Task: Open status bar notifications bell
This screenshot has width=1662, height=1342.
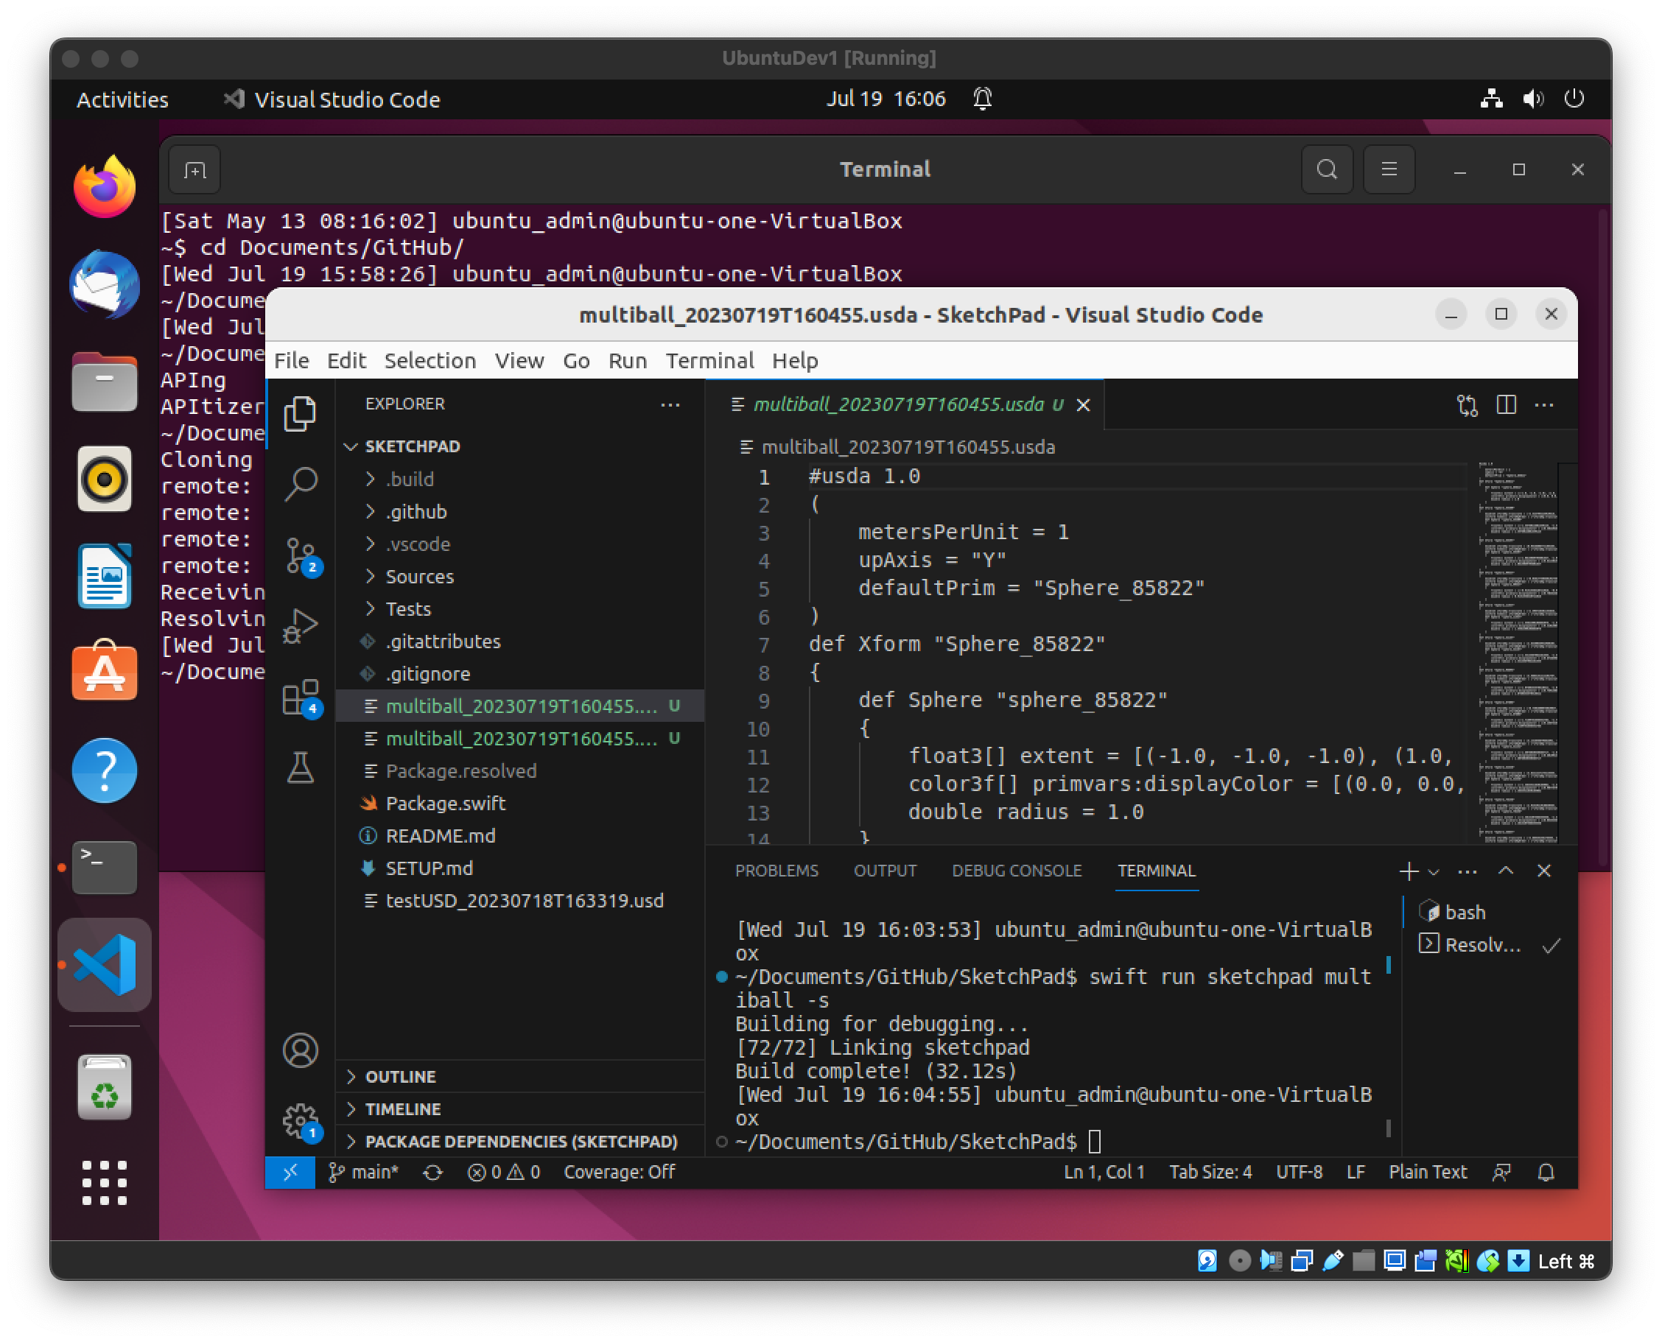Action: pos(1546,1172)
